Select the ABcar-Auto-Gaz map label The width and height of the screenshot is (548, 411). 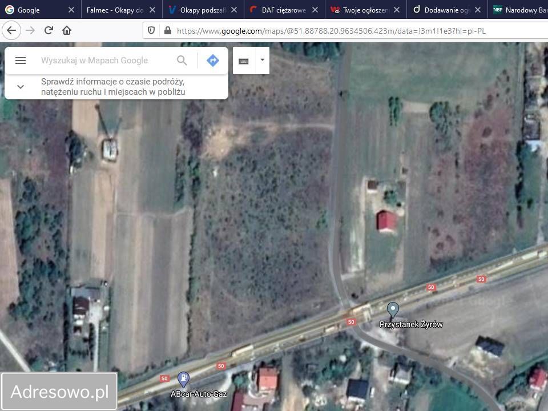point(199,394)
